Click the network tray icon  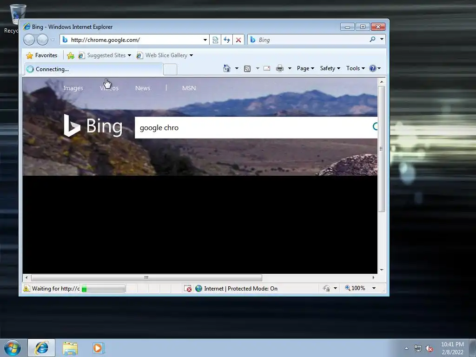(x=418, y=349)
